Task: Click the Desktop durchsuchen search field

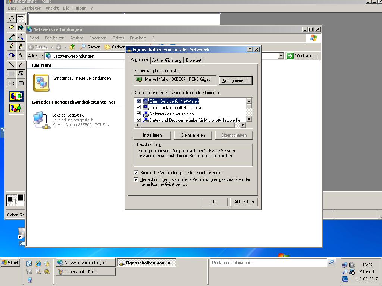Action: [268, 263]
